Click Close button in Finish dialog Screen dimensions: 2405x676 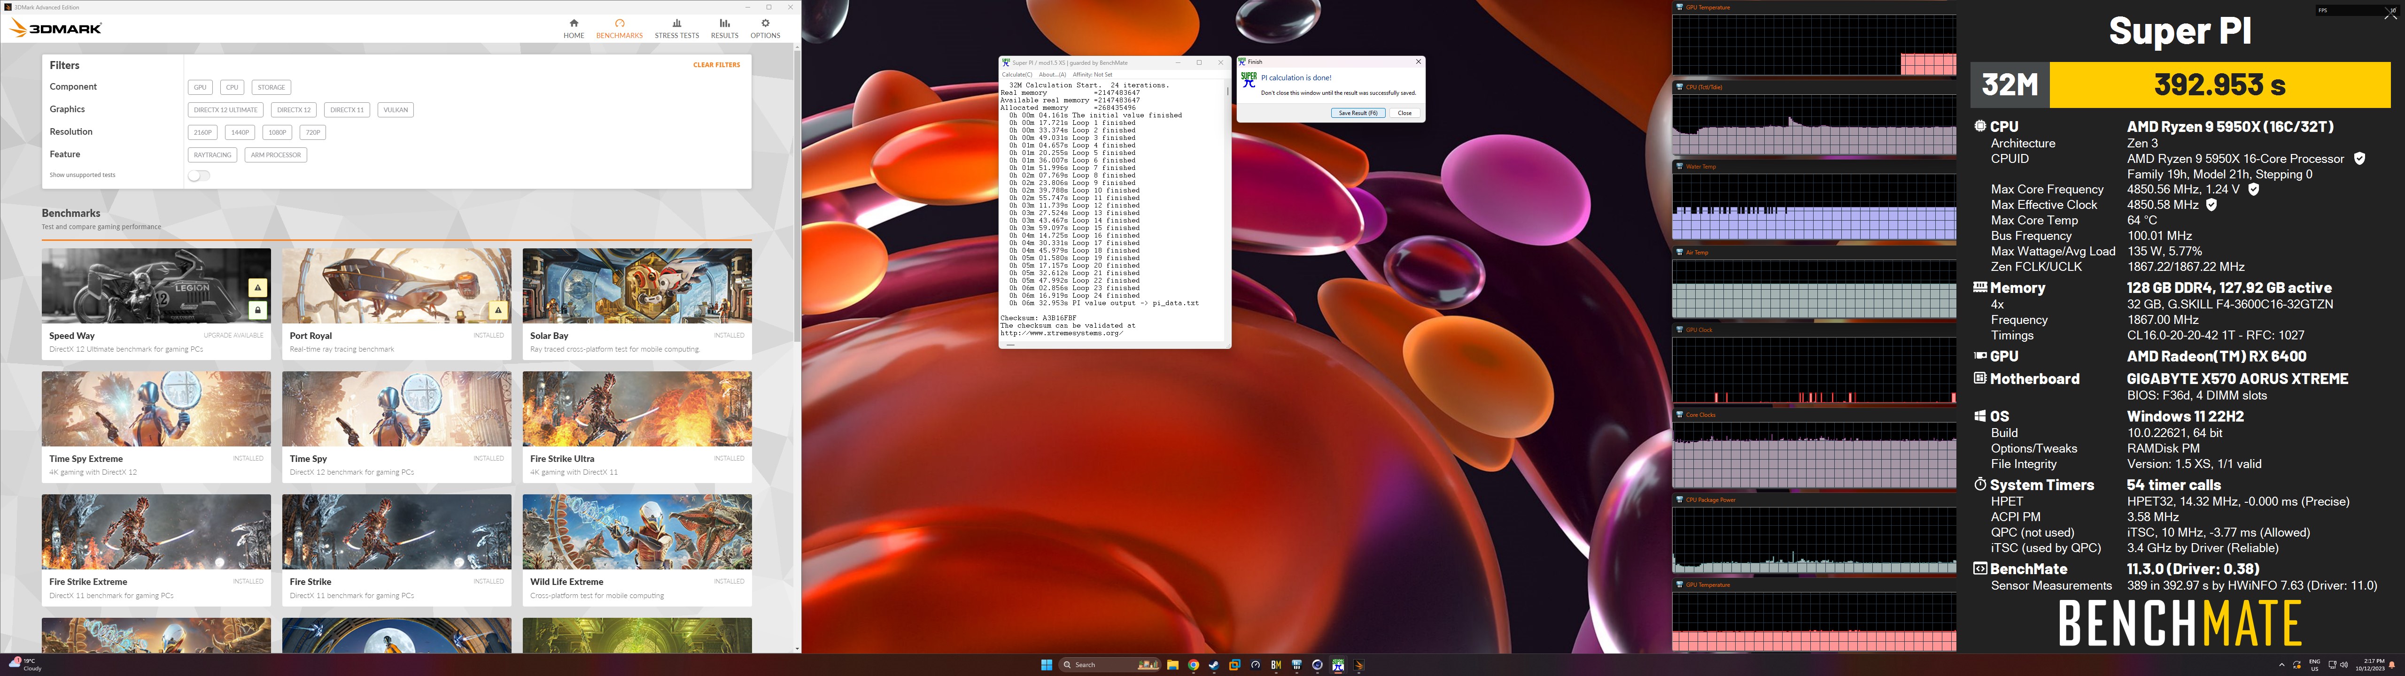coord(1404,113)
